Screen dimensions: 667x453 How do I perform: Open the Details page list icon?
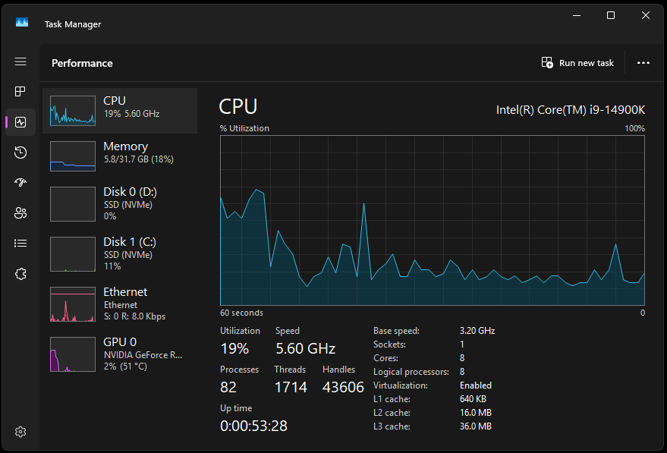[x=20, y=244]
